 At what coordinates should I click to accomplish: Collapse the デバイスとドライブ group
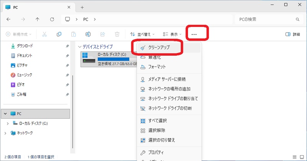click(x=80, y=46)
